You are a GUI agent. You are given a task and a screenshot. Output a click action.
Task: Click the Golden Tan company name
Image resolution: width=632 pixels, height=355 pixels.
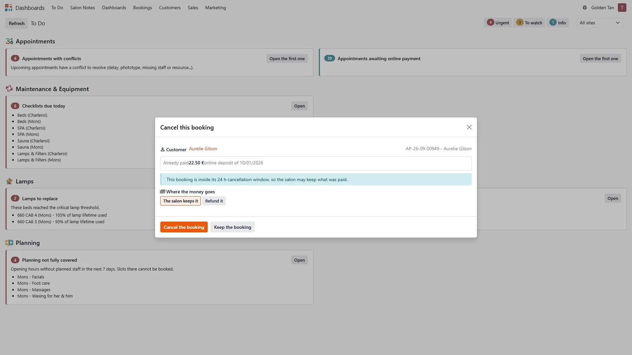[x=602, y=8]
